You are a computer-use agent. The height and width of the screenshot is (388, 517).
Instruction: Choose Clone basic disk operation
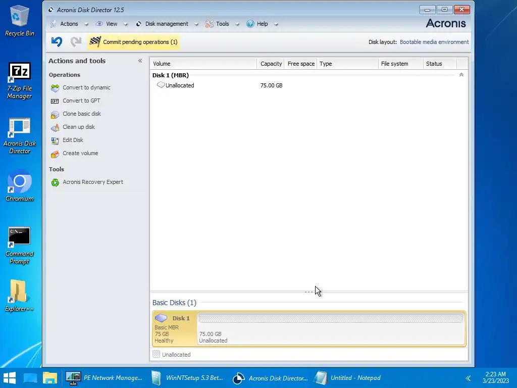pos(81,114)
